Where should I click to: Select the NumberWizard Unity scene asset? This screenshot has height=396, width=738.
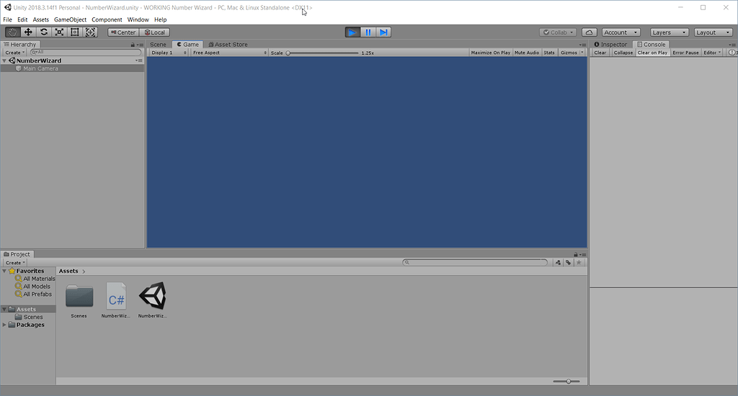coord(153,300)
